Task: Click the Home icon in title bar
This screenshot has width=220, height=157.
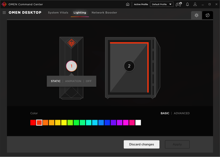Action: [128, 4]
